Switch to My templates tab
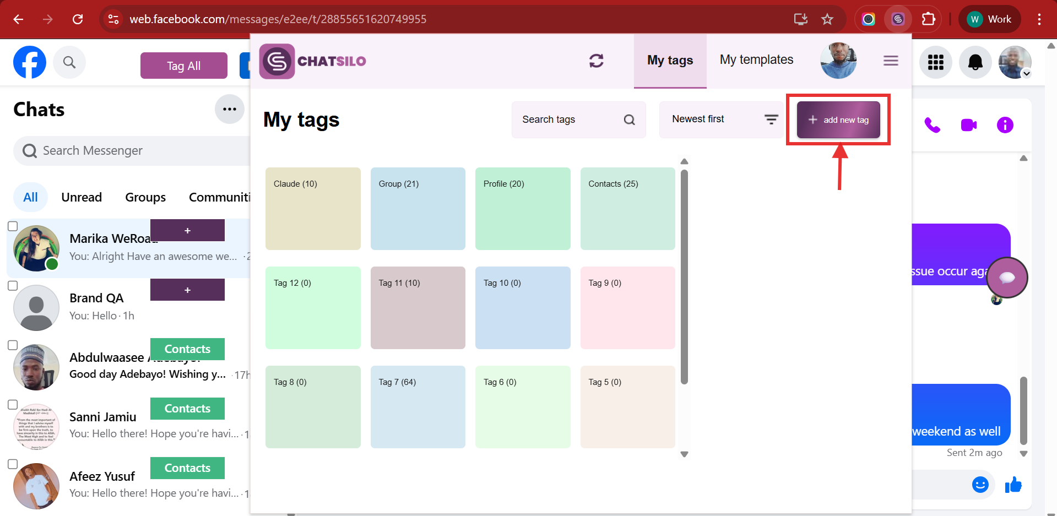This screenshot has width=1057, height=516. [756, 60]
